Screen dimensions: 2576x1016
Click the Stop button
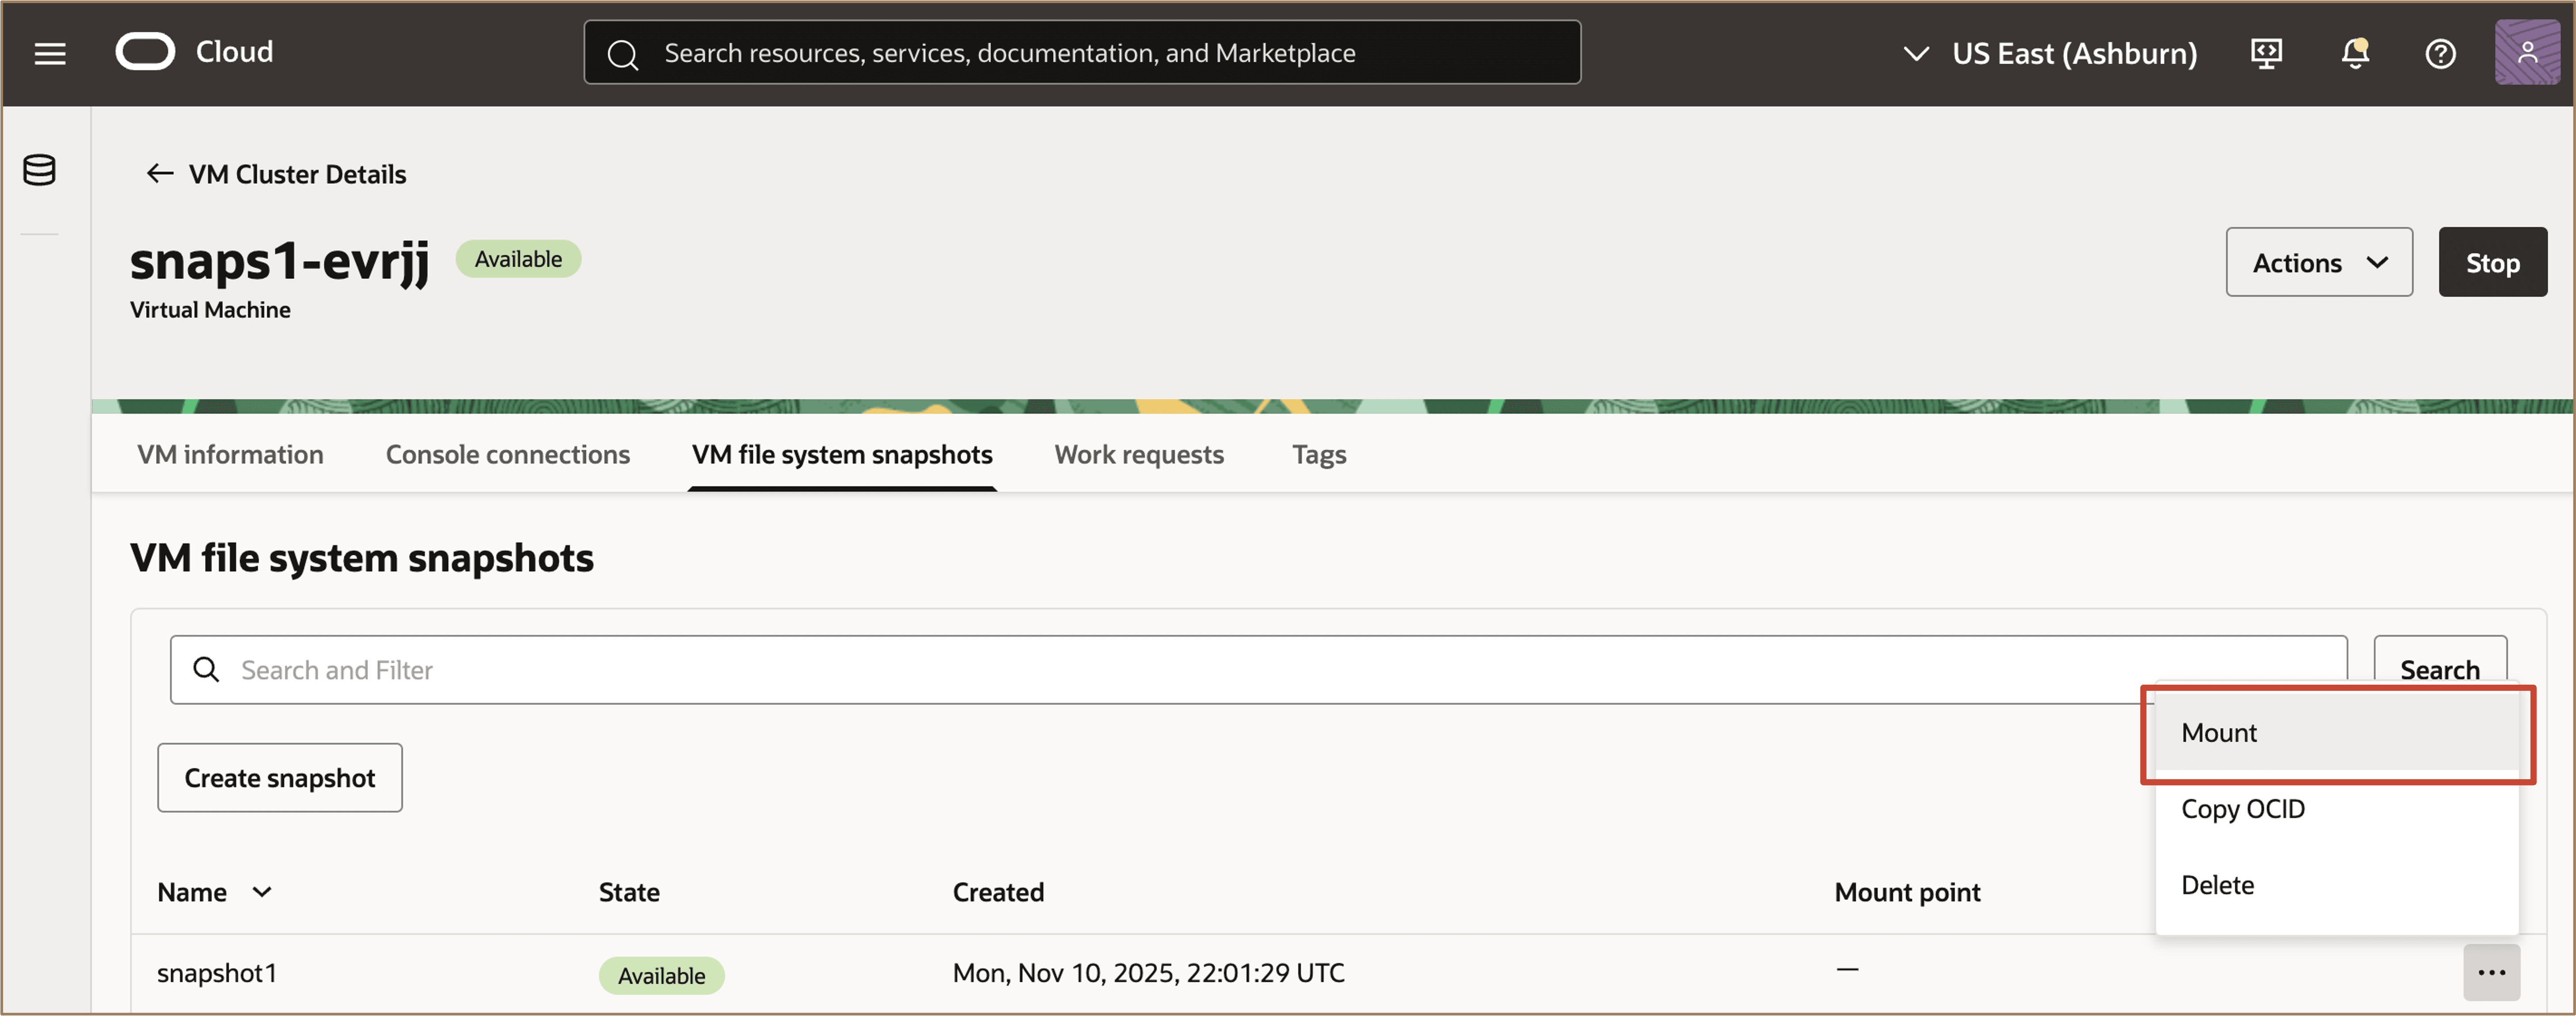coord(2492,261)
